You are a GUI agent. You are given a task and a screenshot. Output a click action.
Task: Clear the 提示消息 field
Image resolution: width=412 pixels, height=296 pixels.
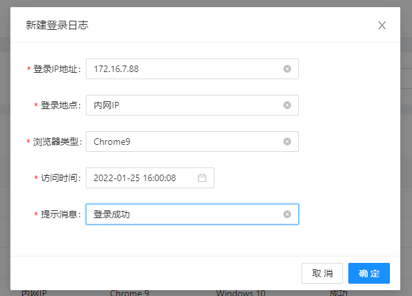(x=287, y=214)
